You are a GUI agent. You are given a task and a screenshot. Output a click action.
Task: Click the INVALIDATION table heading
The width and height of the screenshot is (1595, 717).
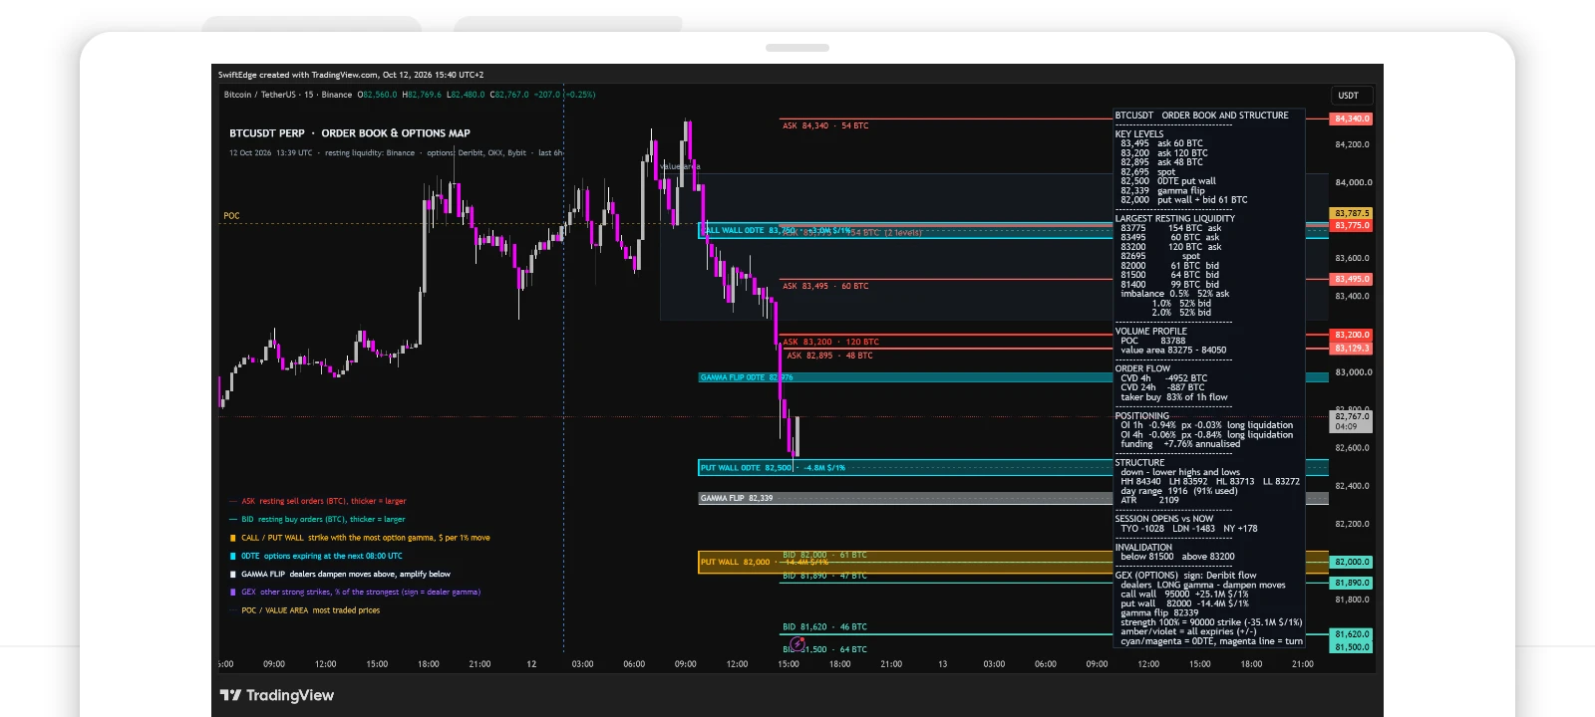click(1143, 548)
